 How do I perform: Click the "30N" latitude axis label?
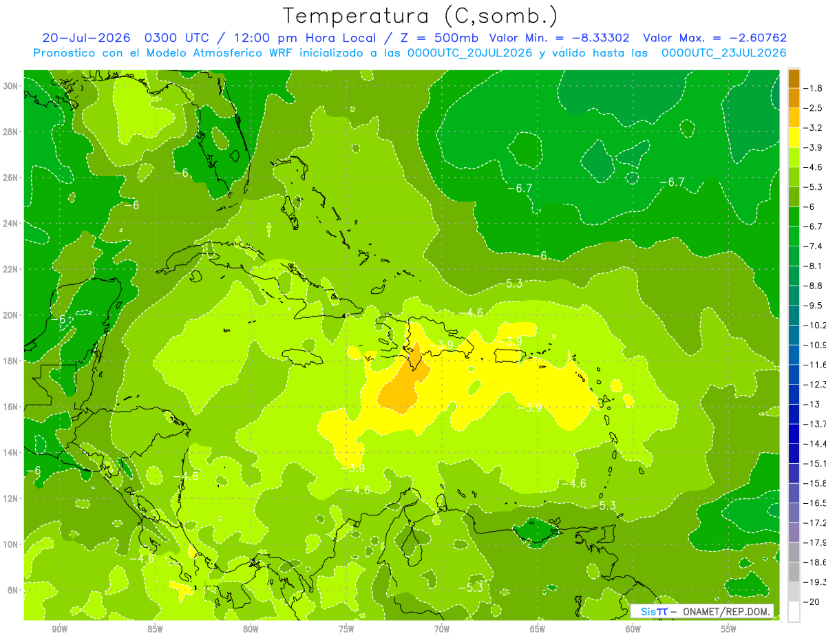tap(10, 85)
